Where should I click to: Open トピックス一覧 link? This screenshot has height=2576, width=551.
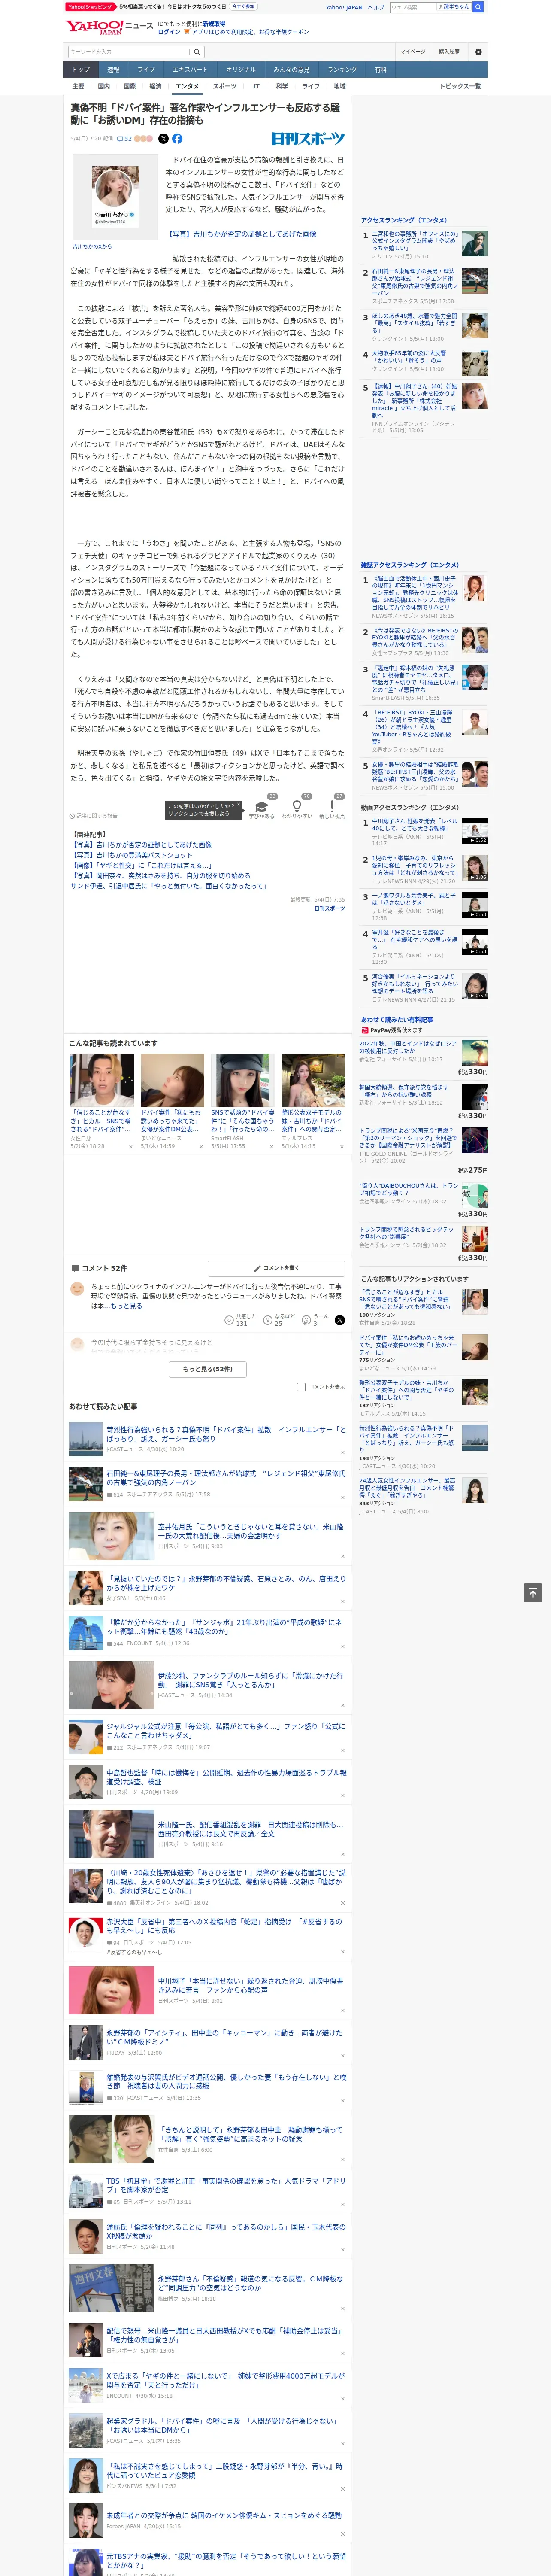(x=460, y=86)
